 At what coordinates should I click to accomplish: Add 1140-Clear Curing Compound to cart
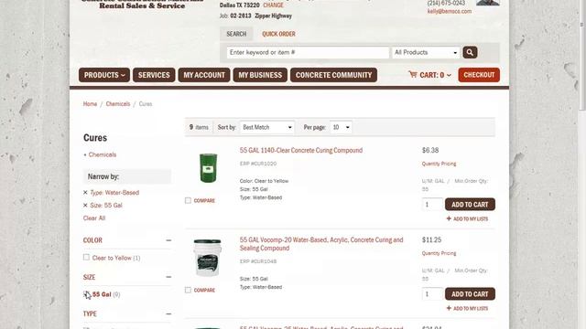tap(470, 205)
